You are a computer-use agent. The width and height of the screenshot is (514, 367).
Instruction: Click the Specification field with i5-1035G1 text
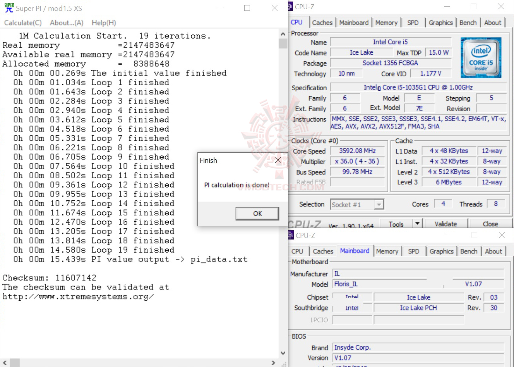coord(418,88)
